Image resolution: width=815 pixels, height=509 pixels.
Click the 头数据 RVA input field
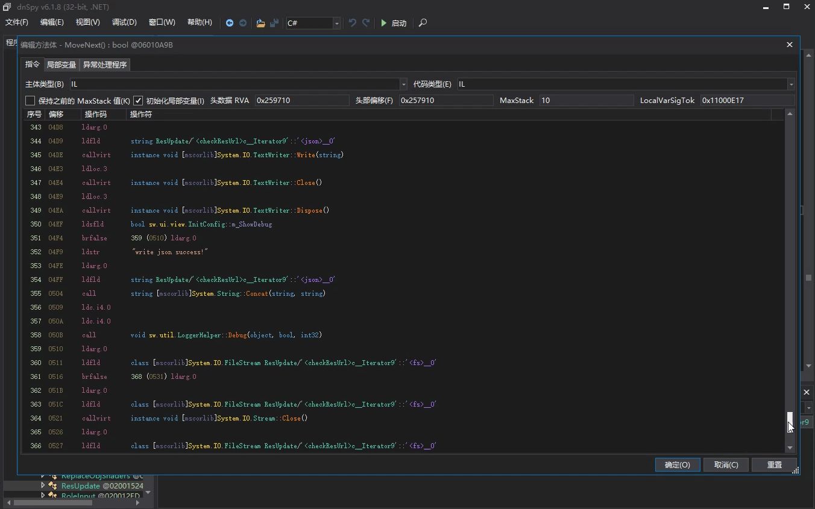point(302,101)
